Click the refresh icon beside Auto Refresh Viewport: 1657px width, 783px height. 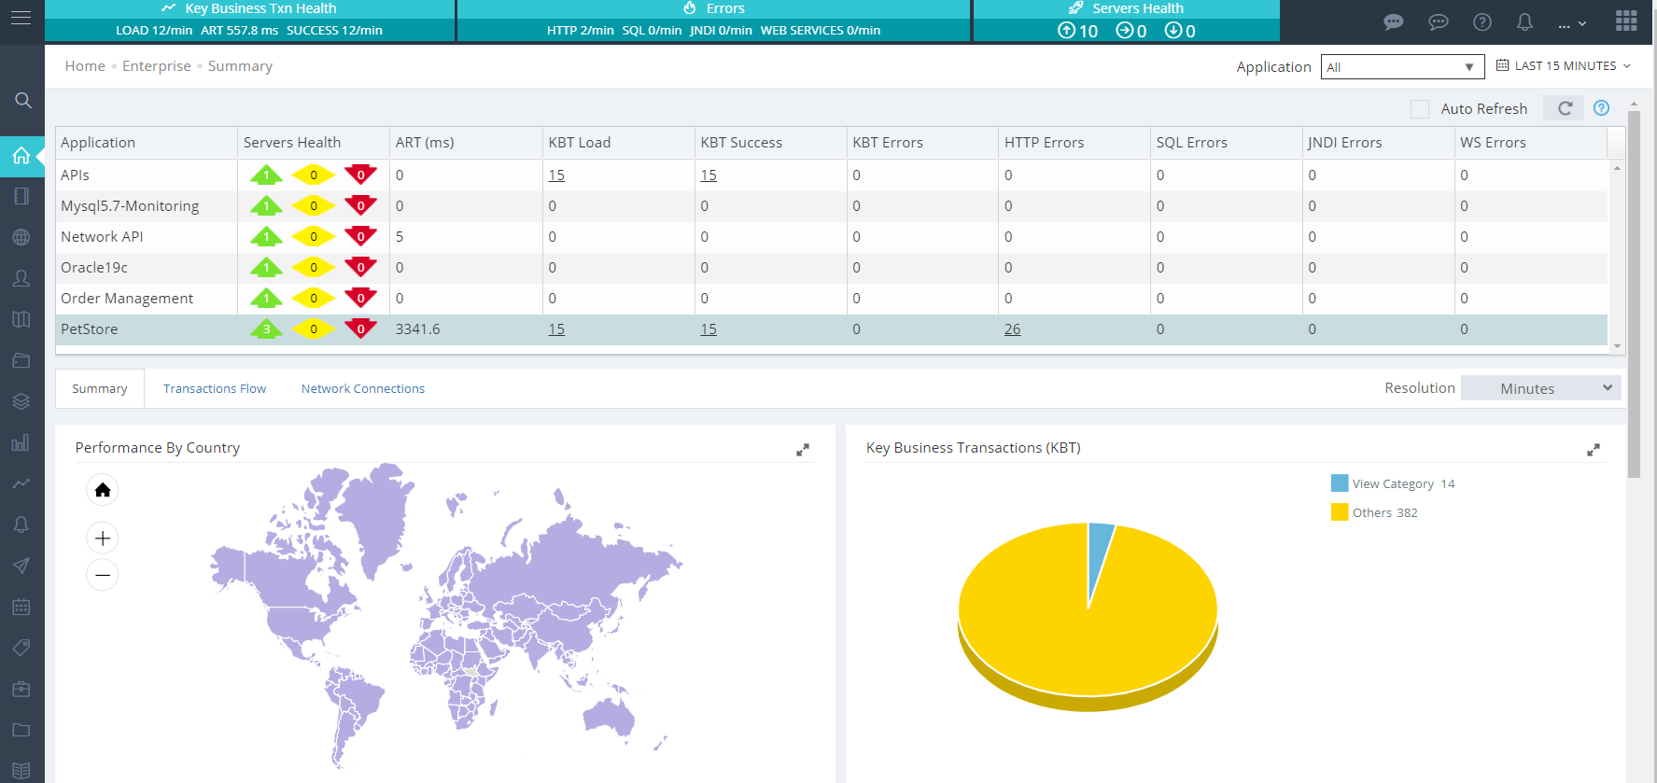pyautogui.click(x=1565, y=108)
